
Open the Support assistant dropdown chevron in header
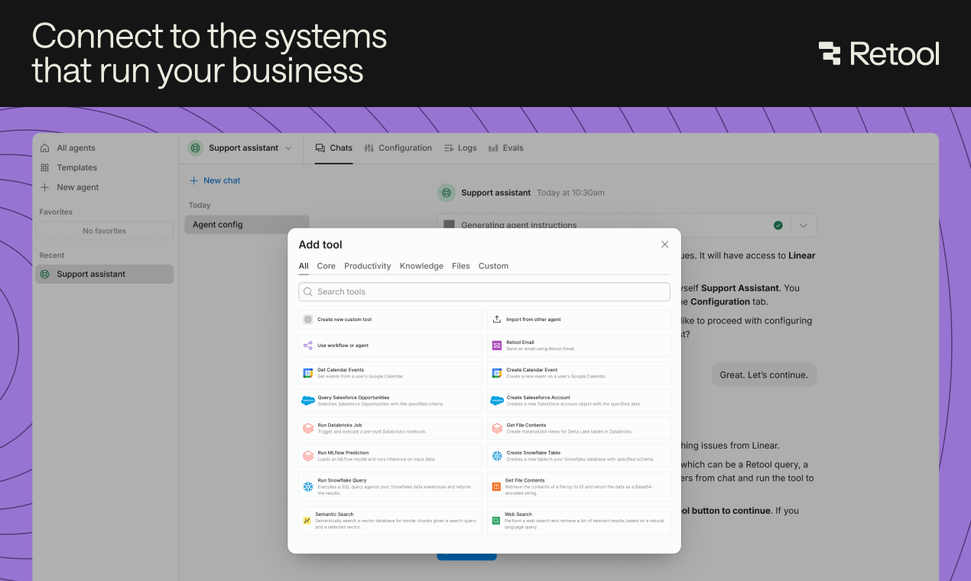(288, 148)
